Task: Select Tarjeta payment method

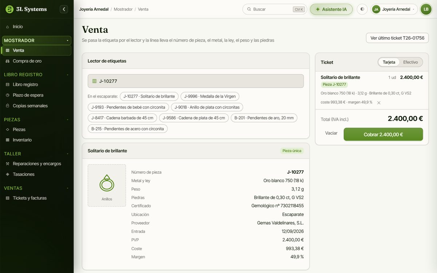Action: point(389,62)
